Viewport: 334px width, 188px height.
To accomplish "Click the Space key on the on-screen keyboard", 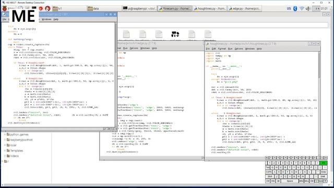I will pyautogui.click(x=290, y=181).
